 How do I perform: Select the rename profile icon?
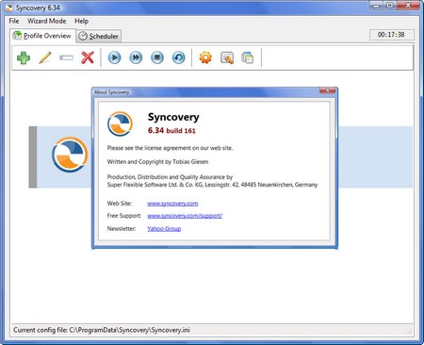[66, 57]
